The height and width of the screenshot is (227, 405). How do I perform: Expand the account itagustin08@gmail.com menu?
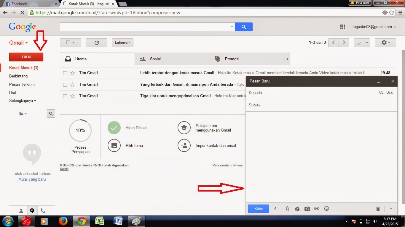click(x=374, y=27)
